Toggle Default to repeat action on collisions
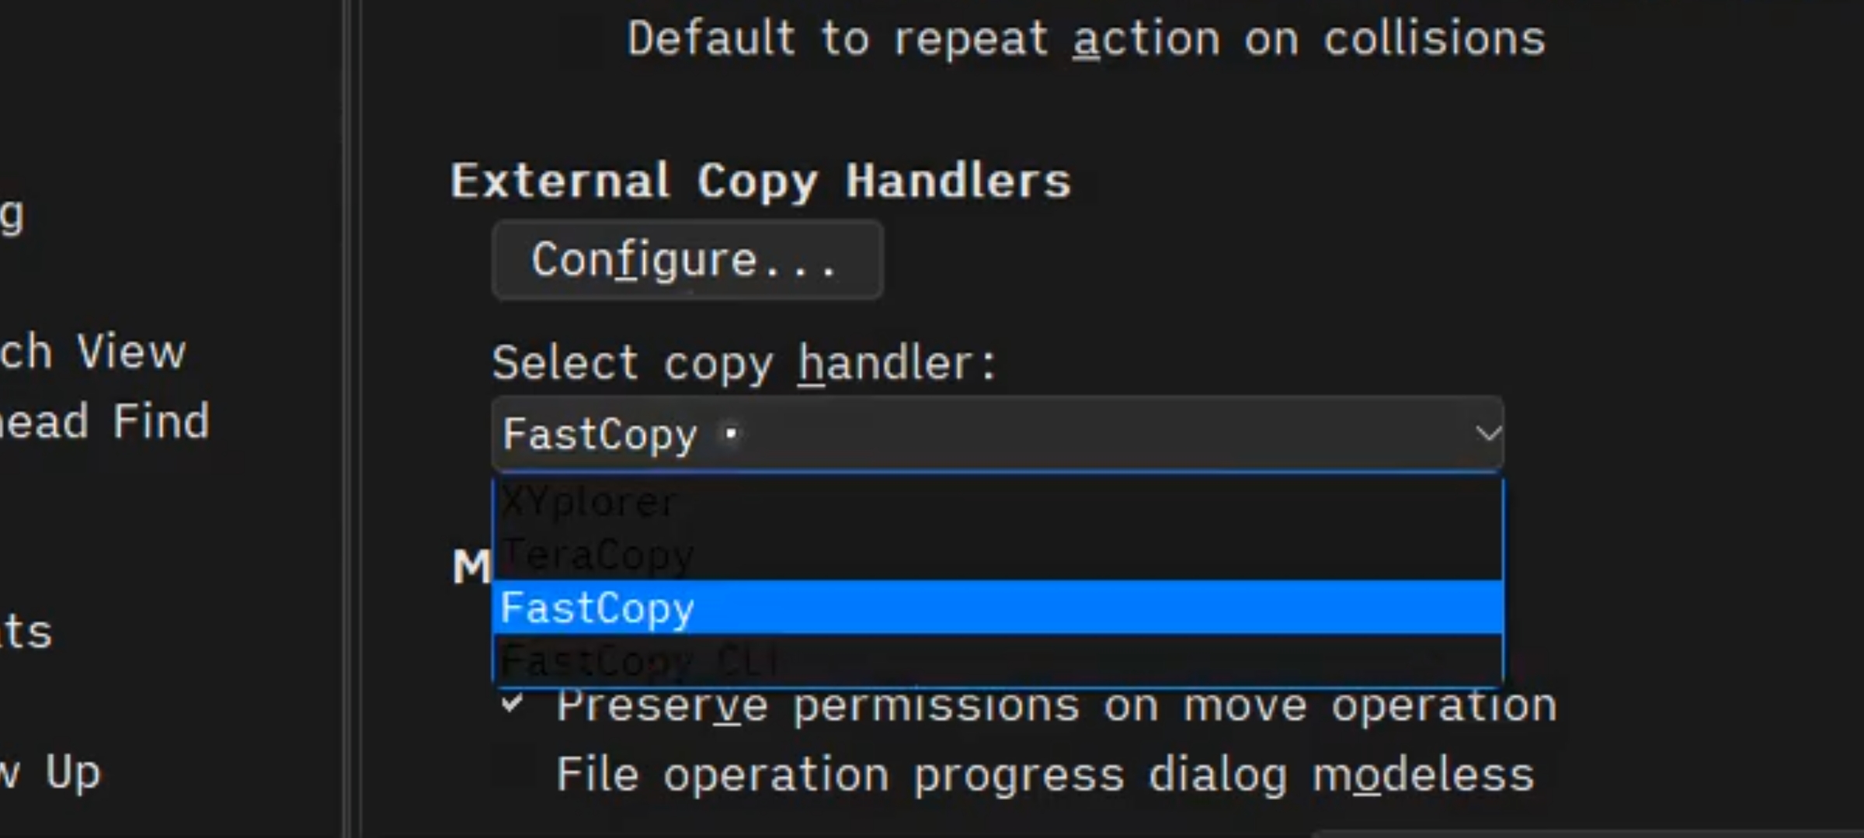 pos(1086,39)
